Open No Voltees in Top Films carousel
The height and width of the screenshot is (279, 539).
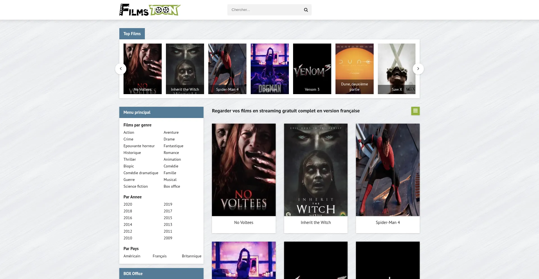[x=143, y=69]
